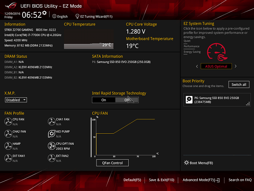Click the Boot Menu asterisk icon
This screenshot has height=191, width=254.
(x=186, y=163)
